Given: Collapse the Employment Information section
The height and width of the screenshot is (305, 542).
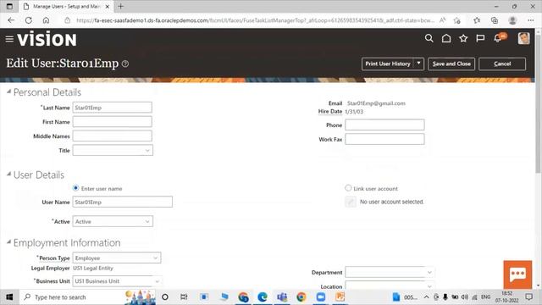Looking at the screenshot, I should (8, 241).
